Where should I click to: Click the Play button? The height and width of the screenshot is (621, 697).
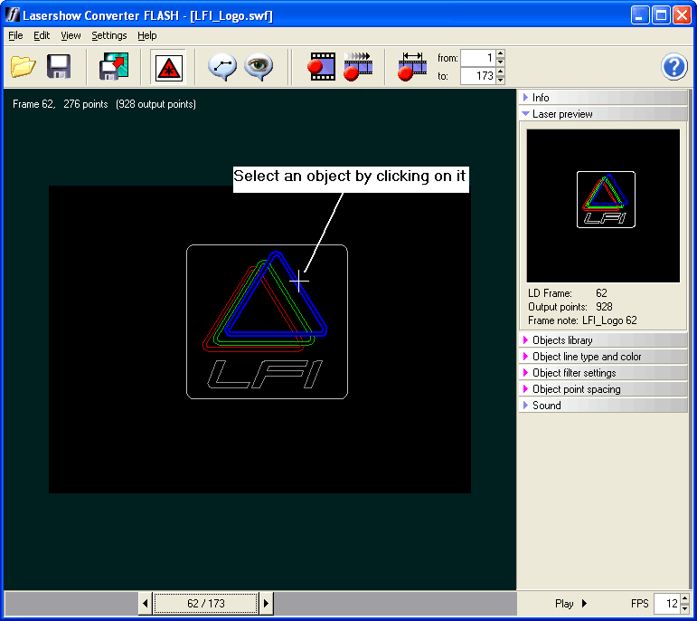point(571,604)
